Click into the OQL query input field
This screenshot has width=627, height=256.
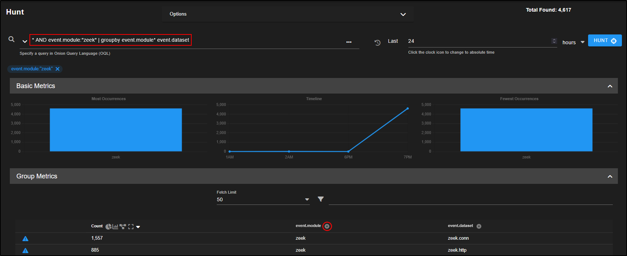coord(255,40)
